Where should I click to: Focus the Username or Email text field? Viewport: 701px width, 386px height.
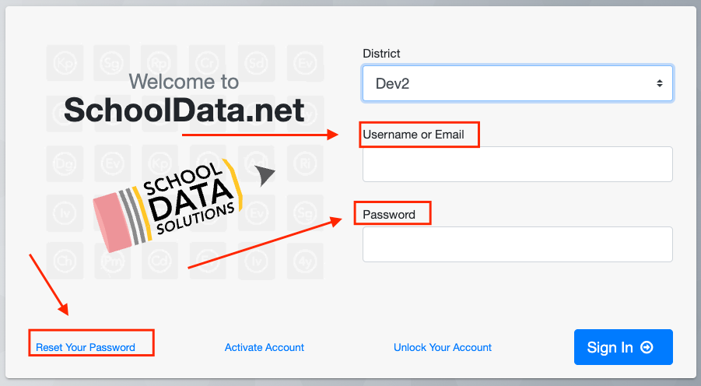[x=517, y=164]
